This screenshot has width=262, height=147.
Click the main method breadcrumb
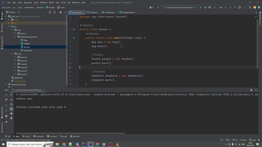pos(61,7)
